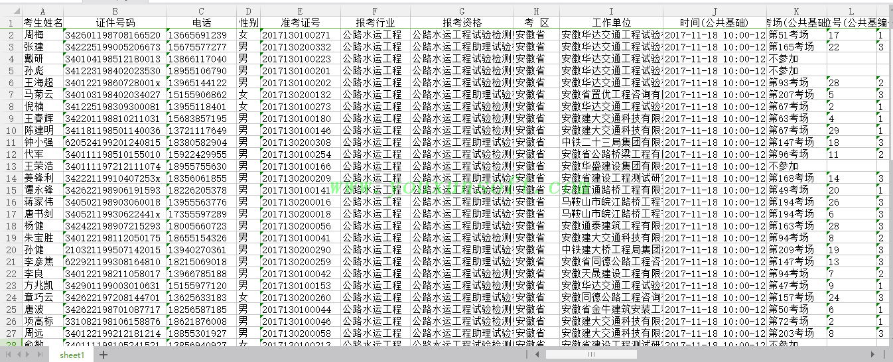Viewport: 893px width, 362px height.
Task: Click the 工作单位 header cell
Action: click(611, 23)
